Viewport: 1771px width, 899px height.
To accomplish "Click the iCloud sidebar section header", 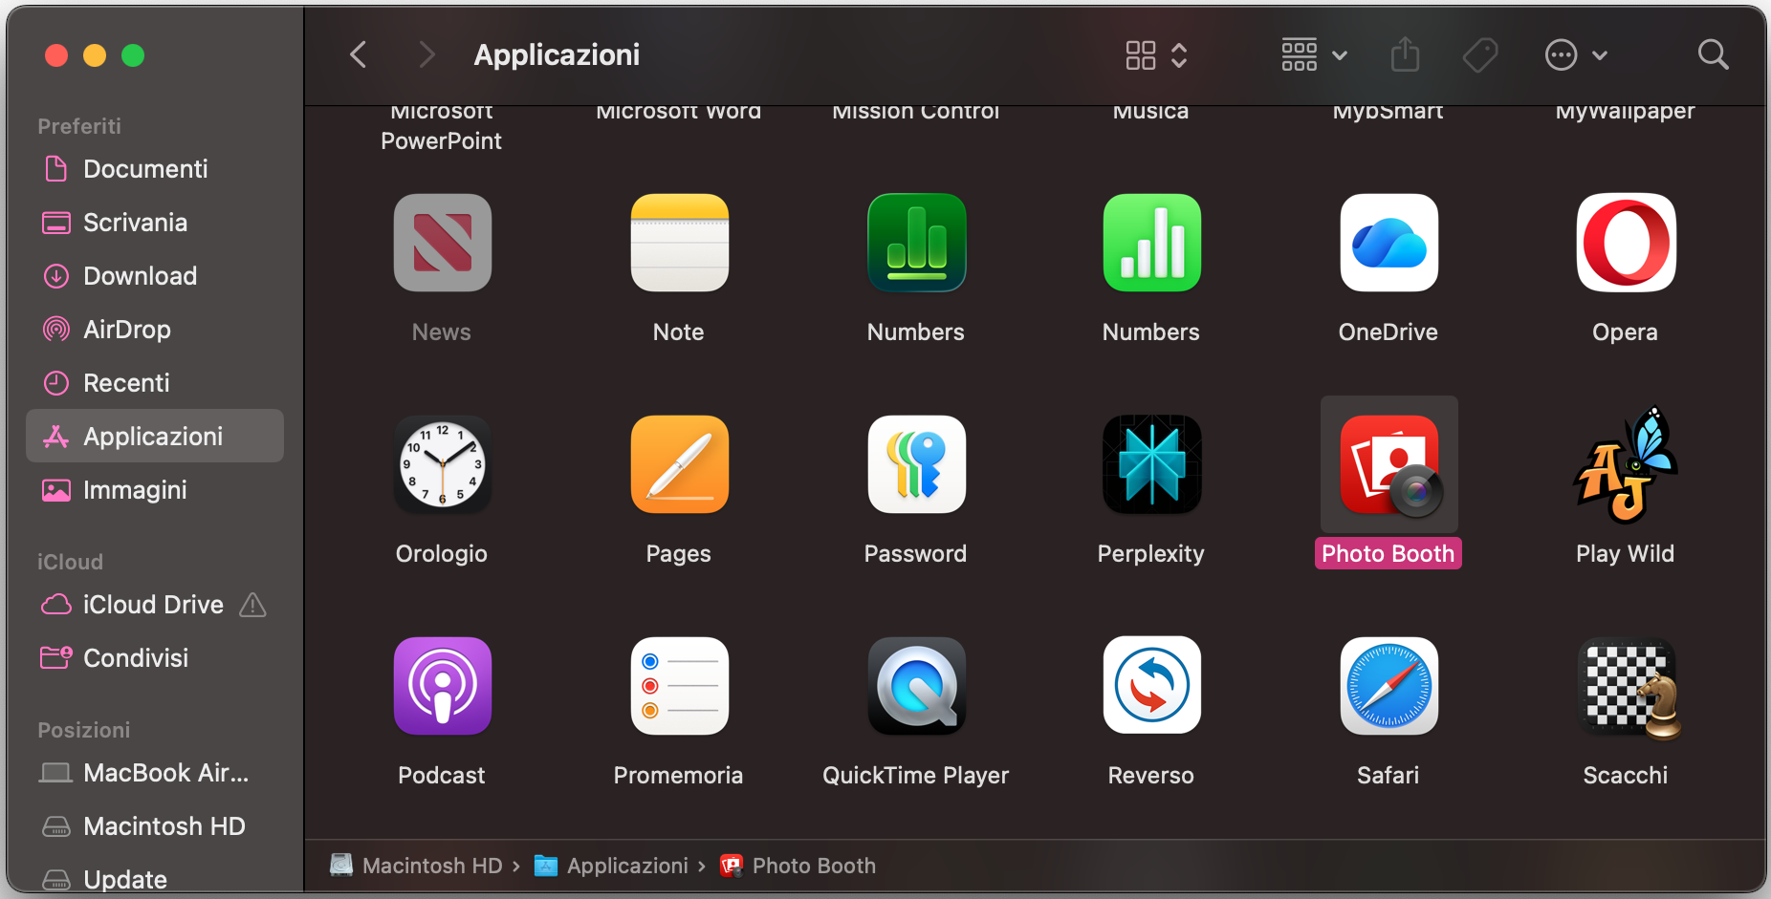I will coord(70,562).
